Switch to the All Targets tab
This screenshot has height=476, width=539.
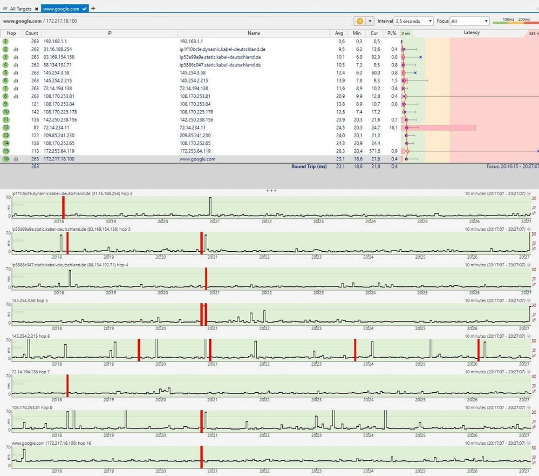(x=21, y=9)
